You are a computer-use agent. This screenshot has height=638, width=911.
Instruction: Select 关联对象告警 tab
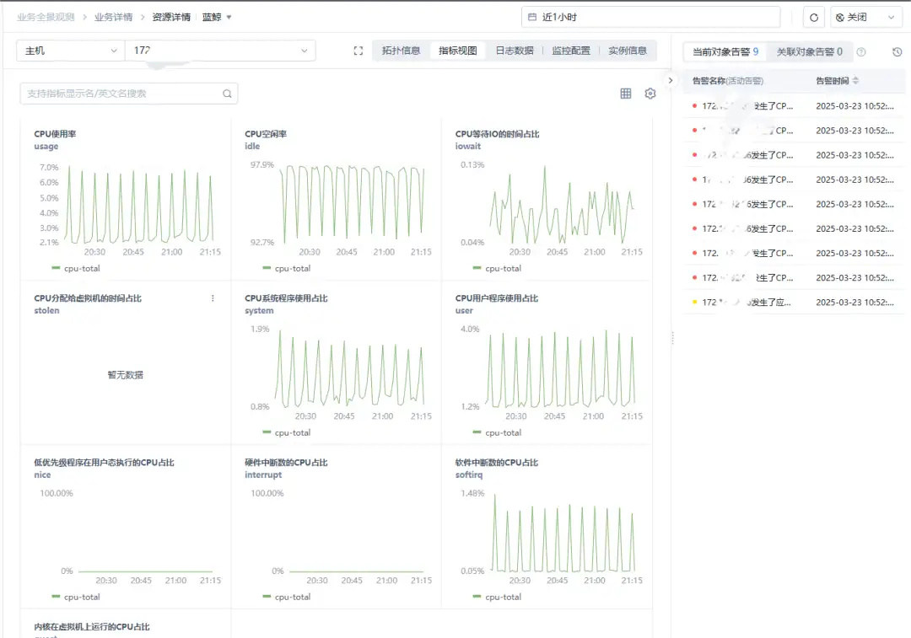tap(809, 51)
